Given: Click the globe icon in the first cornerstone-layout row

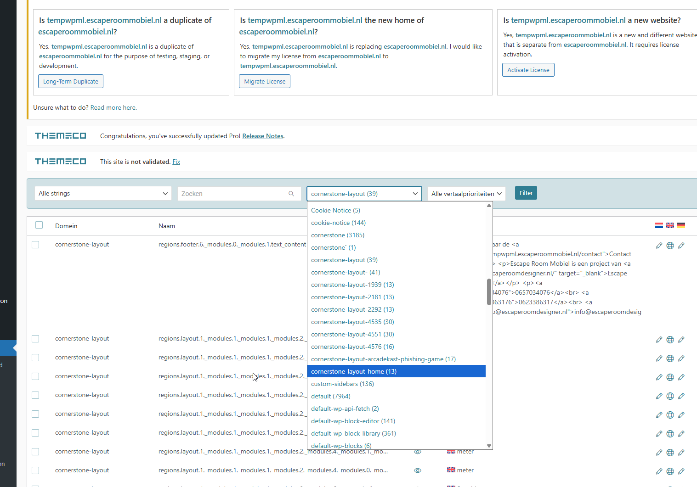Looking at the screenshot, I should pyautogui.click(x=670, y=246).
